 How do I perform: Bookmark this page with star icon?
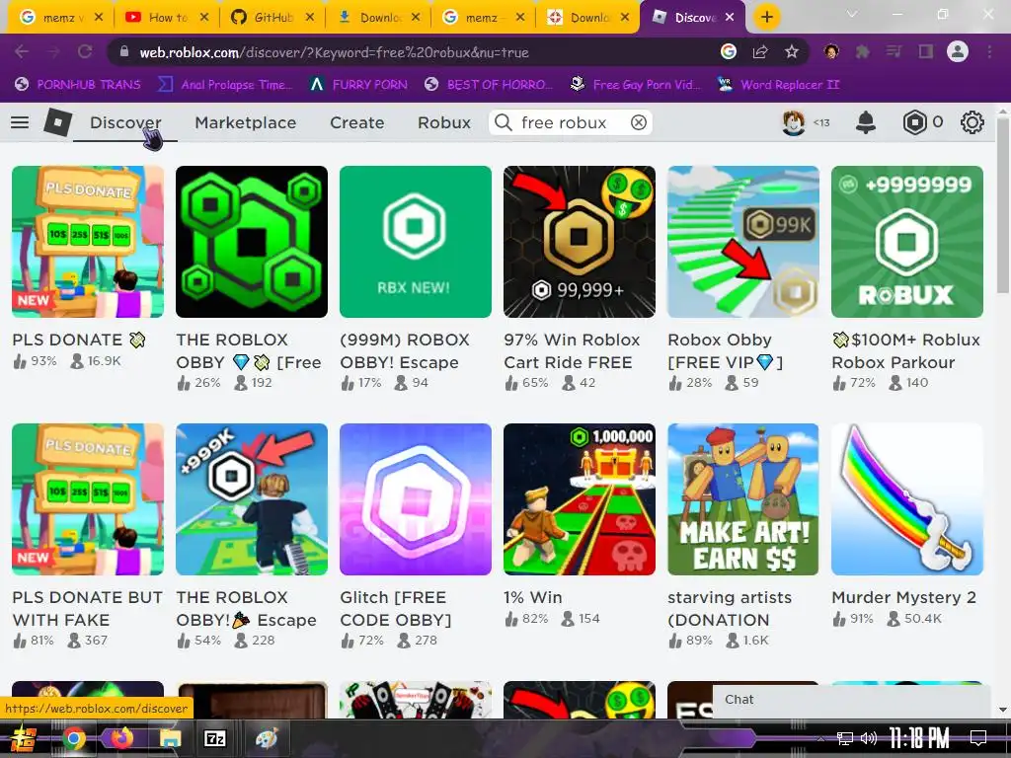(792, 52)
